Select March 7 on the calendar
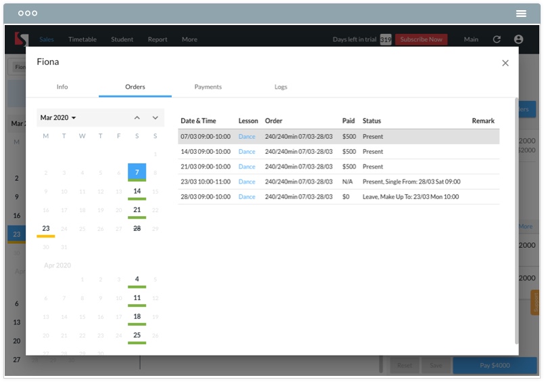The image size is (544, 382). [137, 172]
